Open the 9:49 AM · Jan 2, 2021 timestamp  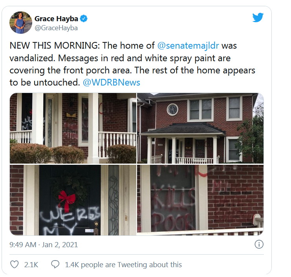44,245
